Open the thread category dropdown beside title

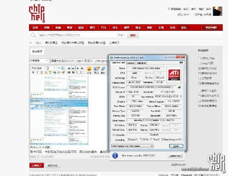click(39, 61)
